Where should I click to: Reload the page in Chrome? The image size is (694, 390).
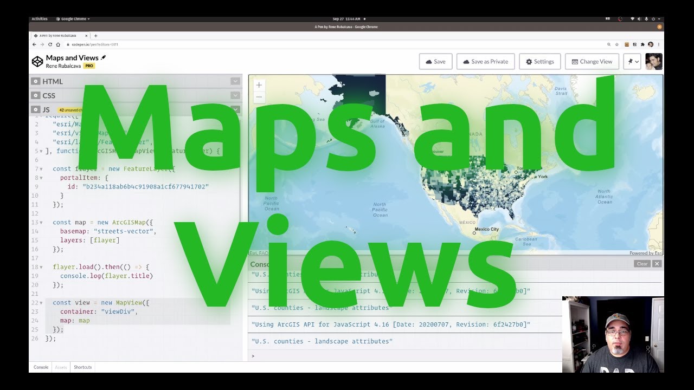coord(50,44)
